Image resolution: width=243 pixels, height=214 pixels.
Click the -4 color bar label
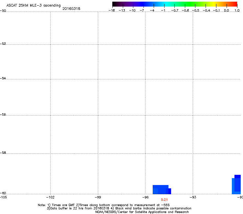click(x=152, y=11)
